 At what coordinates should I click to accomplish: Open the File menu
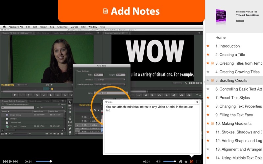click(28, 27)
